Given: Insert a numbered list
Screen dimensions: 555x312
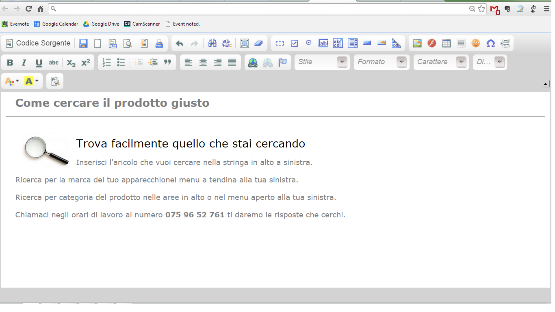Looking at the screenshot, I should pos(106,63).
